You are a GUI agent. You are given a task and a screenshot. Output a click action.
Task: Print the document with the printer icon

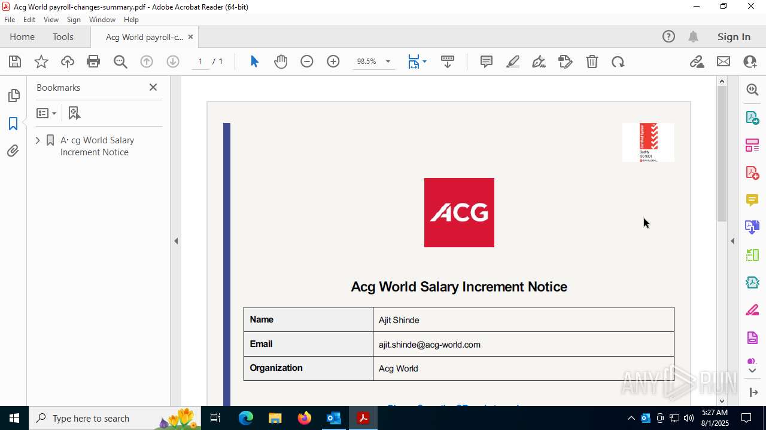point(93,62)
